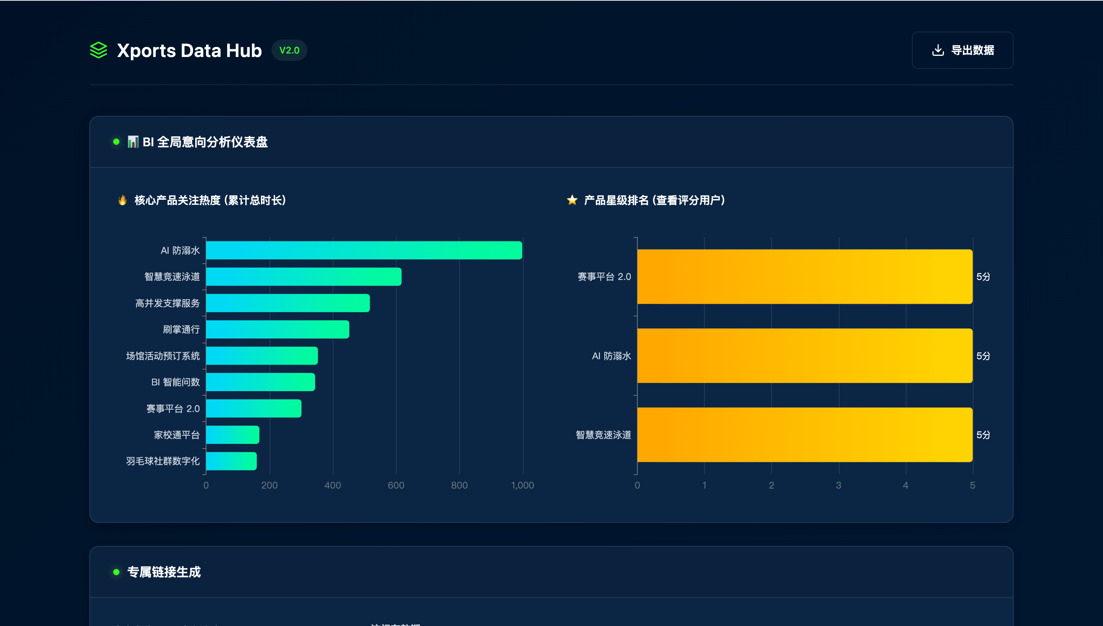Click the 羽毛球社群数字化 bar
1103x626 pixels.
coord(231,461)
